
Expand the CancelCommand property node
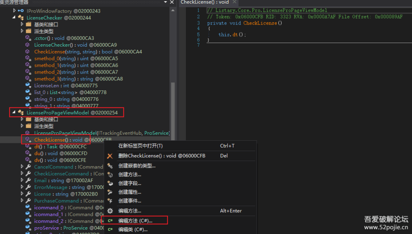(x=22, y=167)
